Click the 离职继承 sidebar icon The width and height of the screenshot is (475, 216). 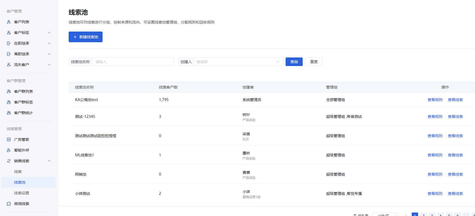pyautogui.click(x=9, y=54)
